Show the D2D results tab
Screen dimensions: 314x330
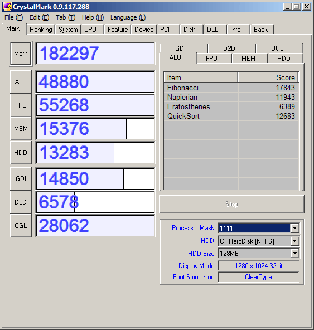231,48
